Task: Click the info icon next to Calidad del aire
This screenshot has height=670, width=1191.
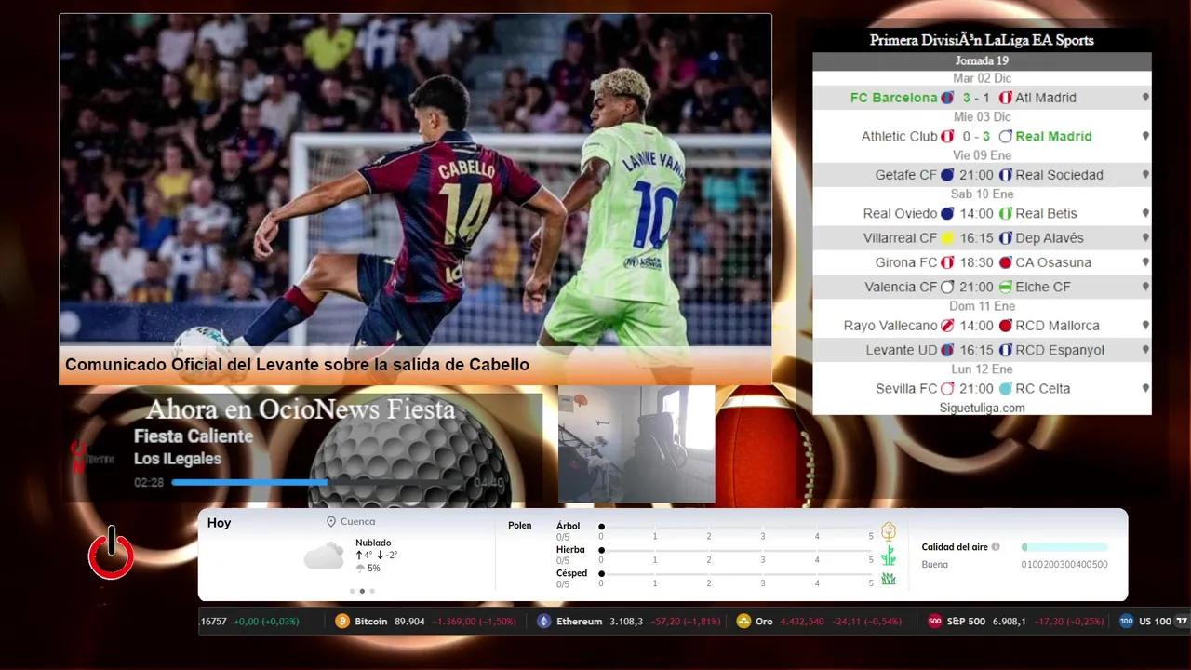Action: tap(996, 547)
